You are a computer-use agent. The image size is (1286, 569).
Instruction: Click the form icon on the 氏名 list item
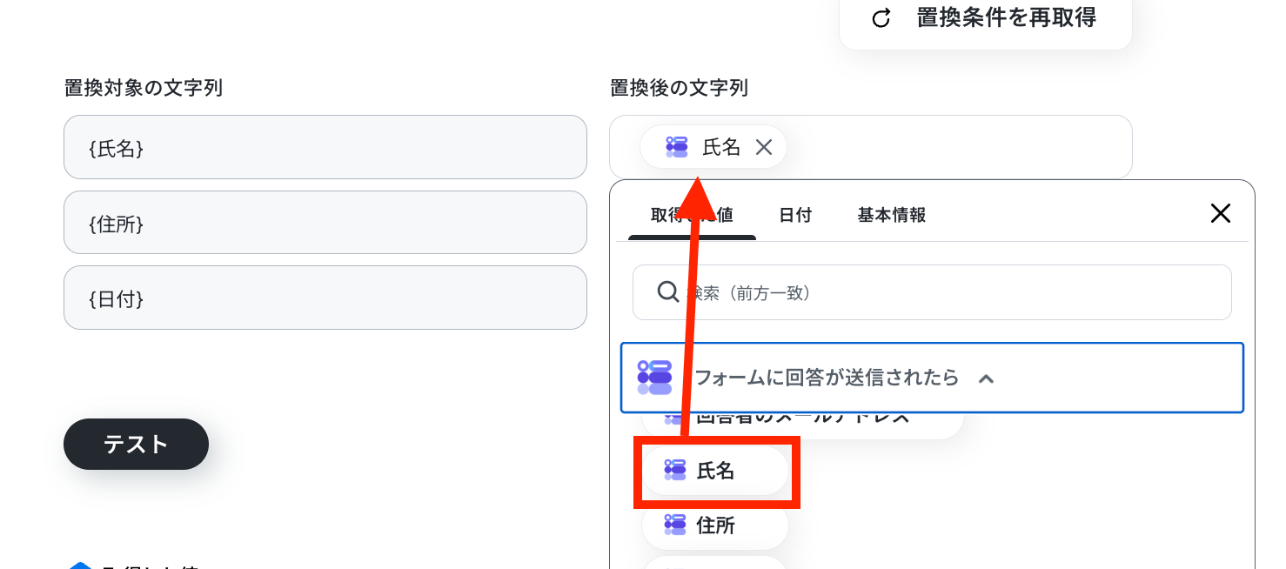pos(675,471)
